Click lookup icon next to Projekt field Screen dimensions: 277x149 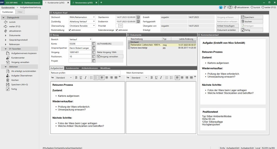click(94, 61)
